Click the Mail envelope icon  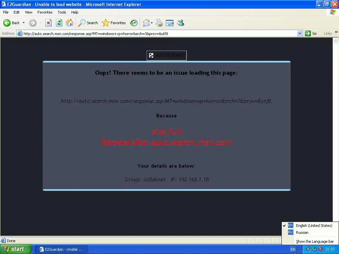146,23
